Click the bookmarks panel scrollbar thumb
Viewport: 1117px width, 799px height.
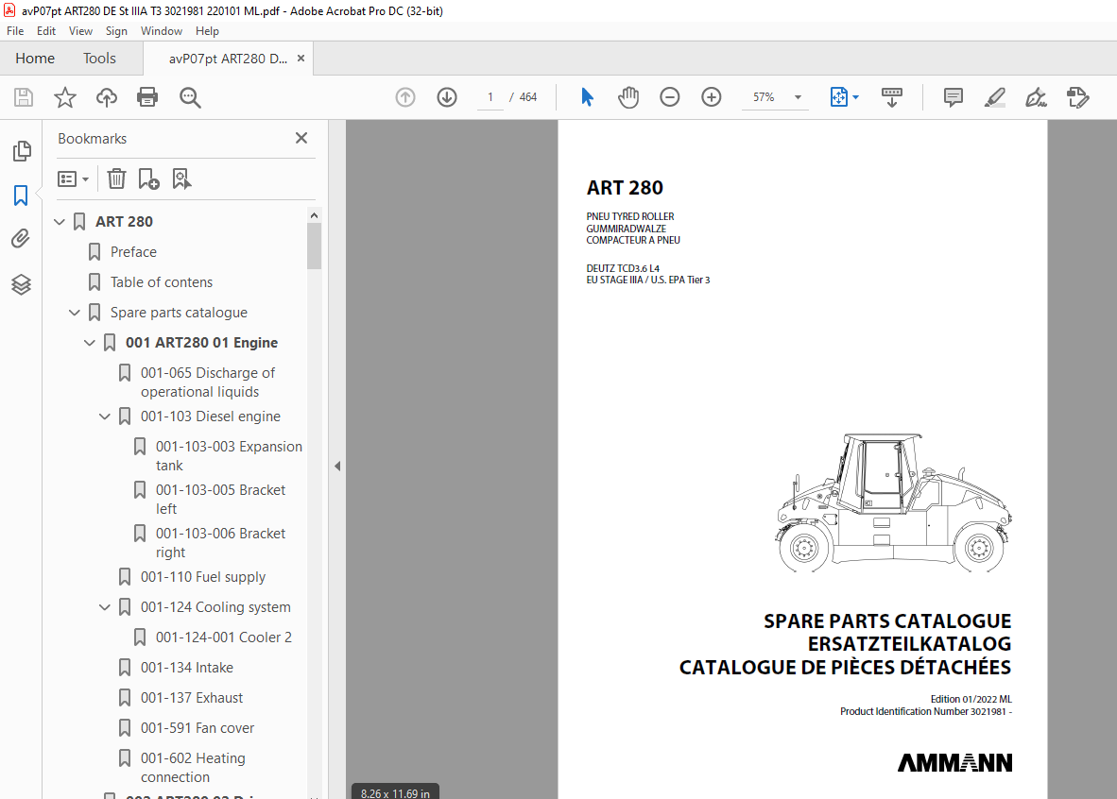click(x=314, y=246)
